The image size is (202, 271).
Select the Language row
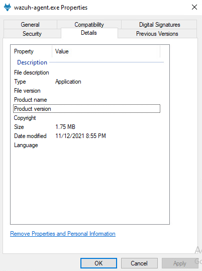87,145
